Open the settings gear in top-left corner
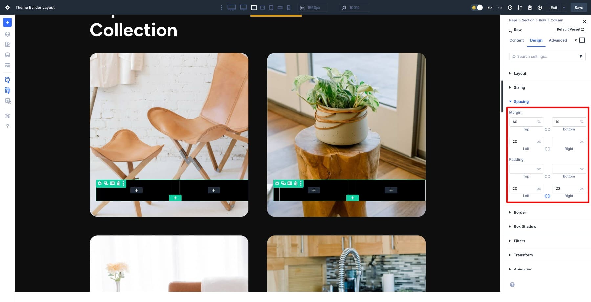591x302 pixels. click(7, 7)
